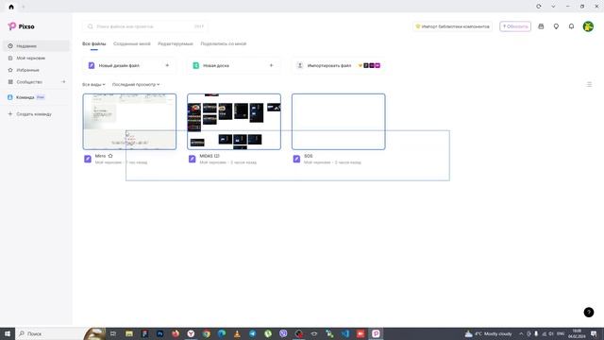This screenshot has width=604, height=340.
Task: Open the MIDAS (2) file thumbnail
Action: (x=234, y=122)
